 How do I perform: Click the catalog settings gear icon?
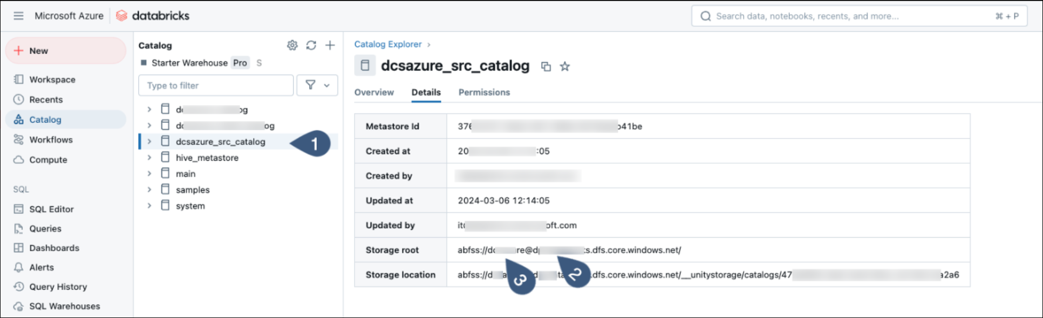click(x=292, y=45)
